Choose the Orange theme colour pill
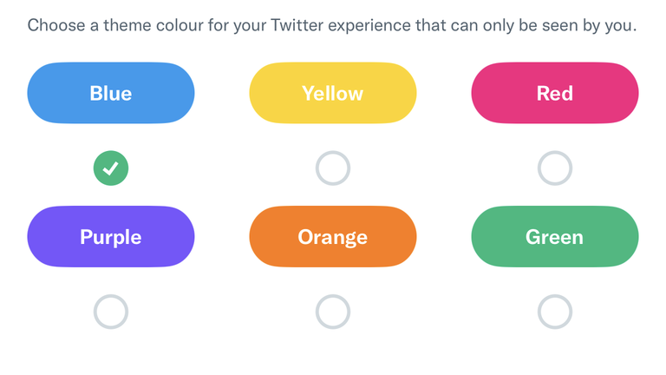This screenshot has height=375, width=666. coord(333,237)
